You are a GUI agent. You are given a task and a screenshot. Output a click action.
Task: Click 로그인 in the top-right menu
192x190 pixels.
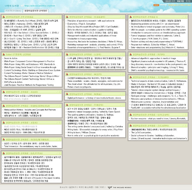point(188,1)
